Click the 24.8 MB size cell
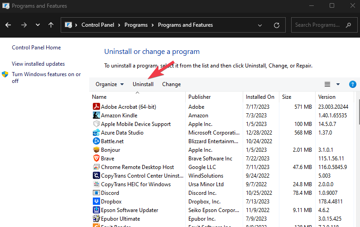This screenshot has width=360, height=227. (302, 184)
